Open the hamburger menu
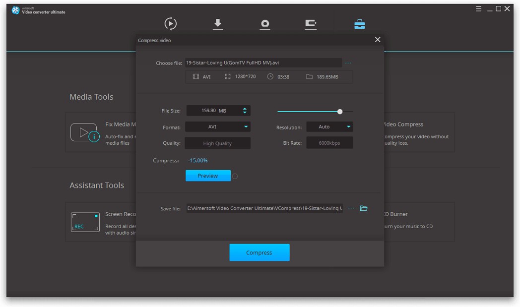The height and width of the screenshot is (307, 520). coord(478,8)
